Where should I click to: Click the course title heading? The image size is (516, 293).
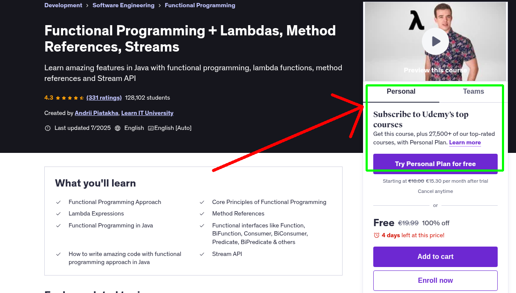[x=190, y=38]
